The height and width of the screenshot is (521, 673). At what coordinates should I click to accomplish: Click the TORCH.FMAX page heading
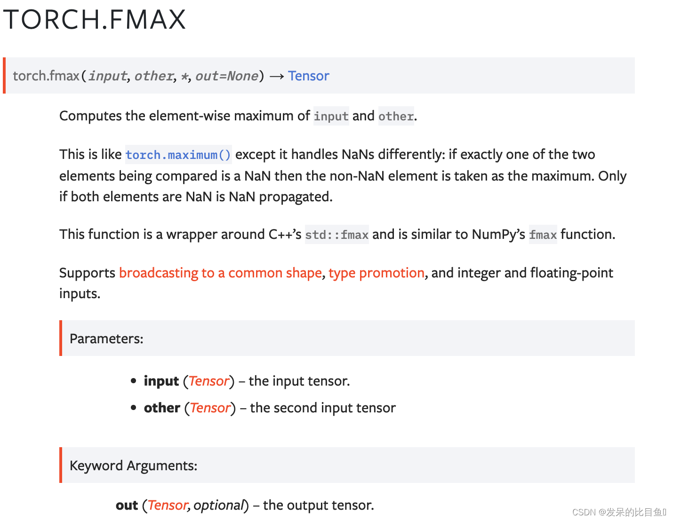pos(95,20)
